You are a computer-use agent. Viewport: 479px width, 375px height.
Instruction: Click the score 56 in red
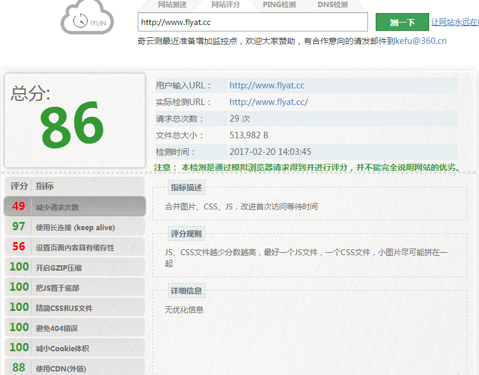18,246
